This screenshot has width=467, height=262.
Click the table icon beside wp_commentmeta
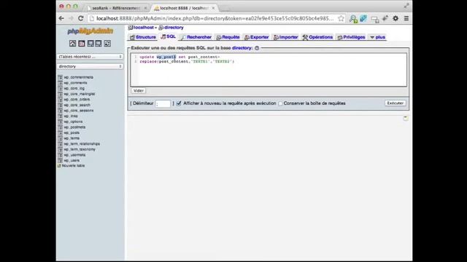coord(60,77)
